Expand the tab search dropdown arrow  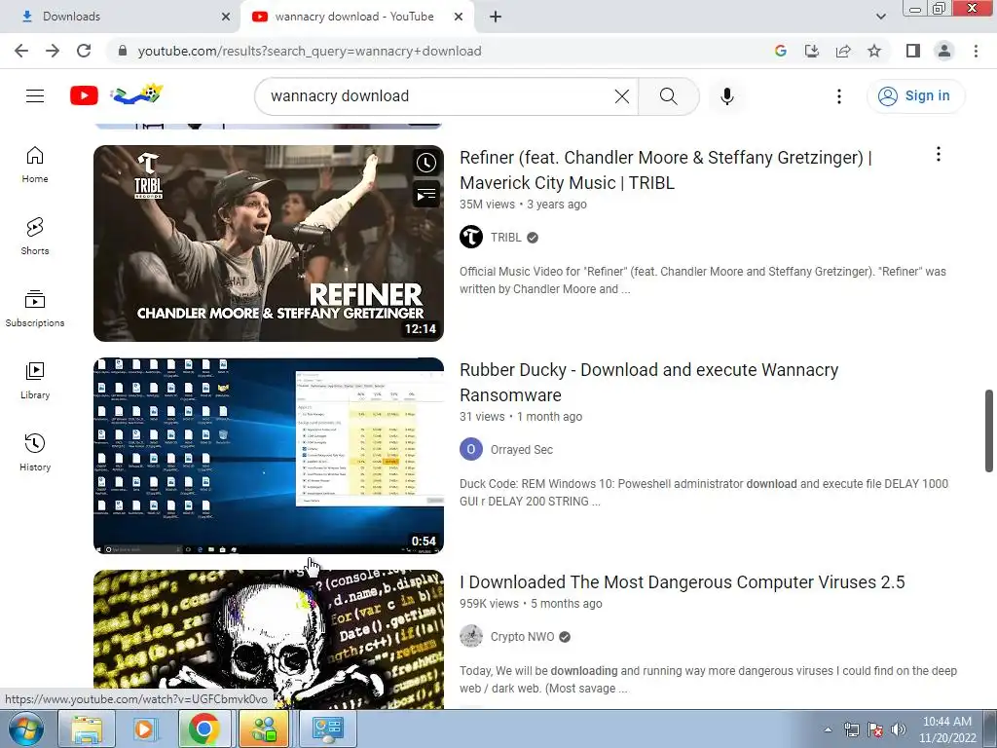tap(880, 17)
